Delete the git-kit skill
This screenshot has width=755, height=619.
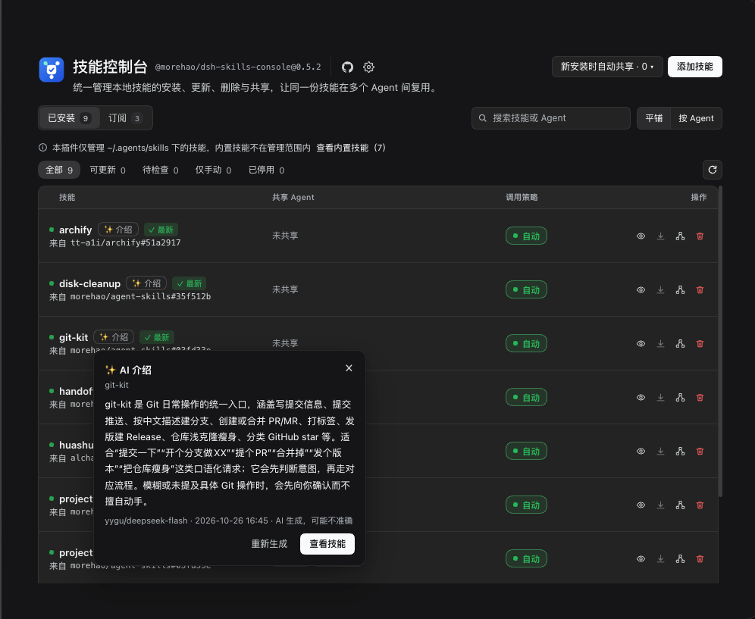click(700, 344)
